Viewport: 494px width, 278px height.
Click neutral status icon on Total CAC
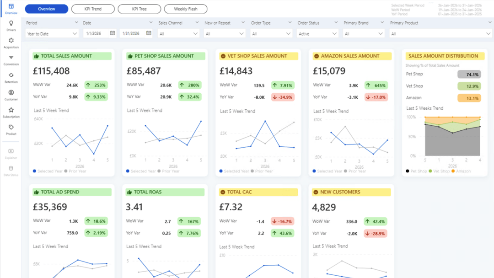pyautogui.click(x=223, y=192)
